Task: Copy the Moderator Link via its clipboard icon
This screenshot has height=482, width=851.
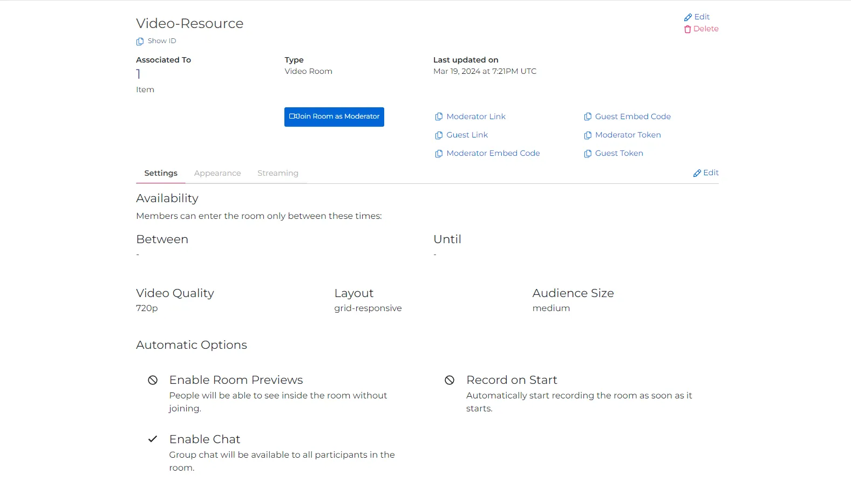Action: [439, 116]
